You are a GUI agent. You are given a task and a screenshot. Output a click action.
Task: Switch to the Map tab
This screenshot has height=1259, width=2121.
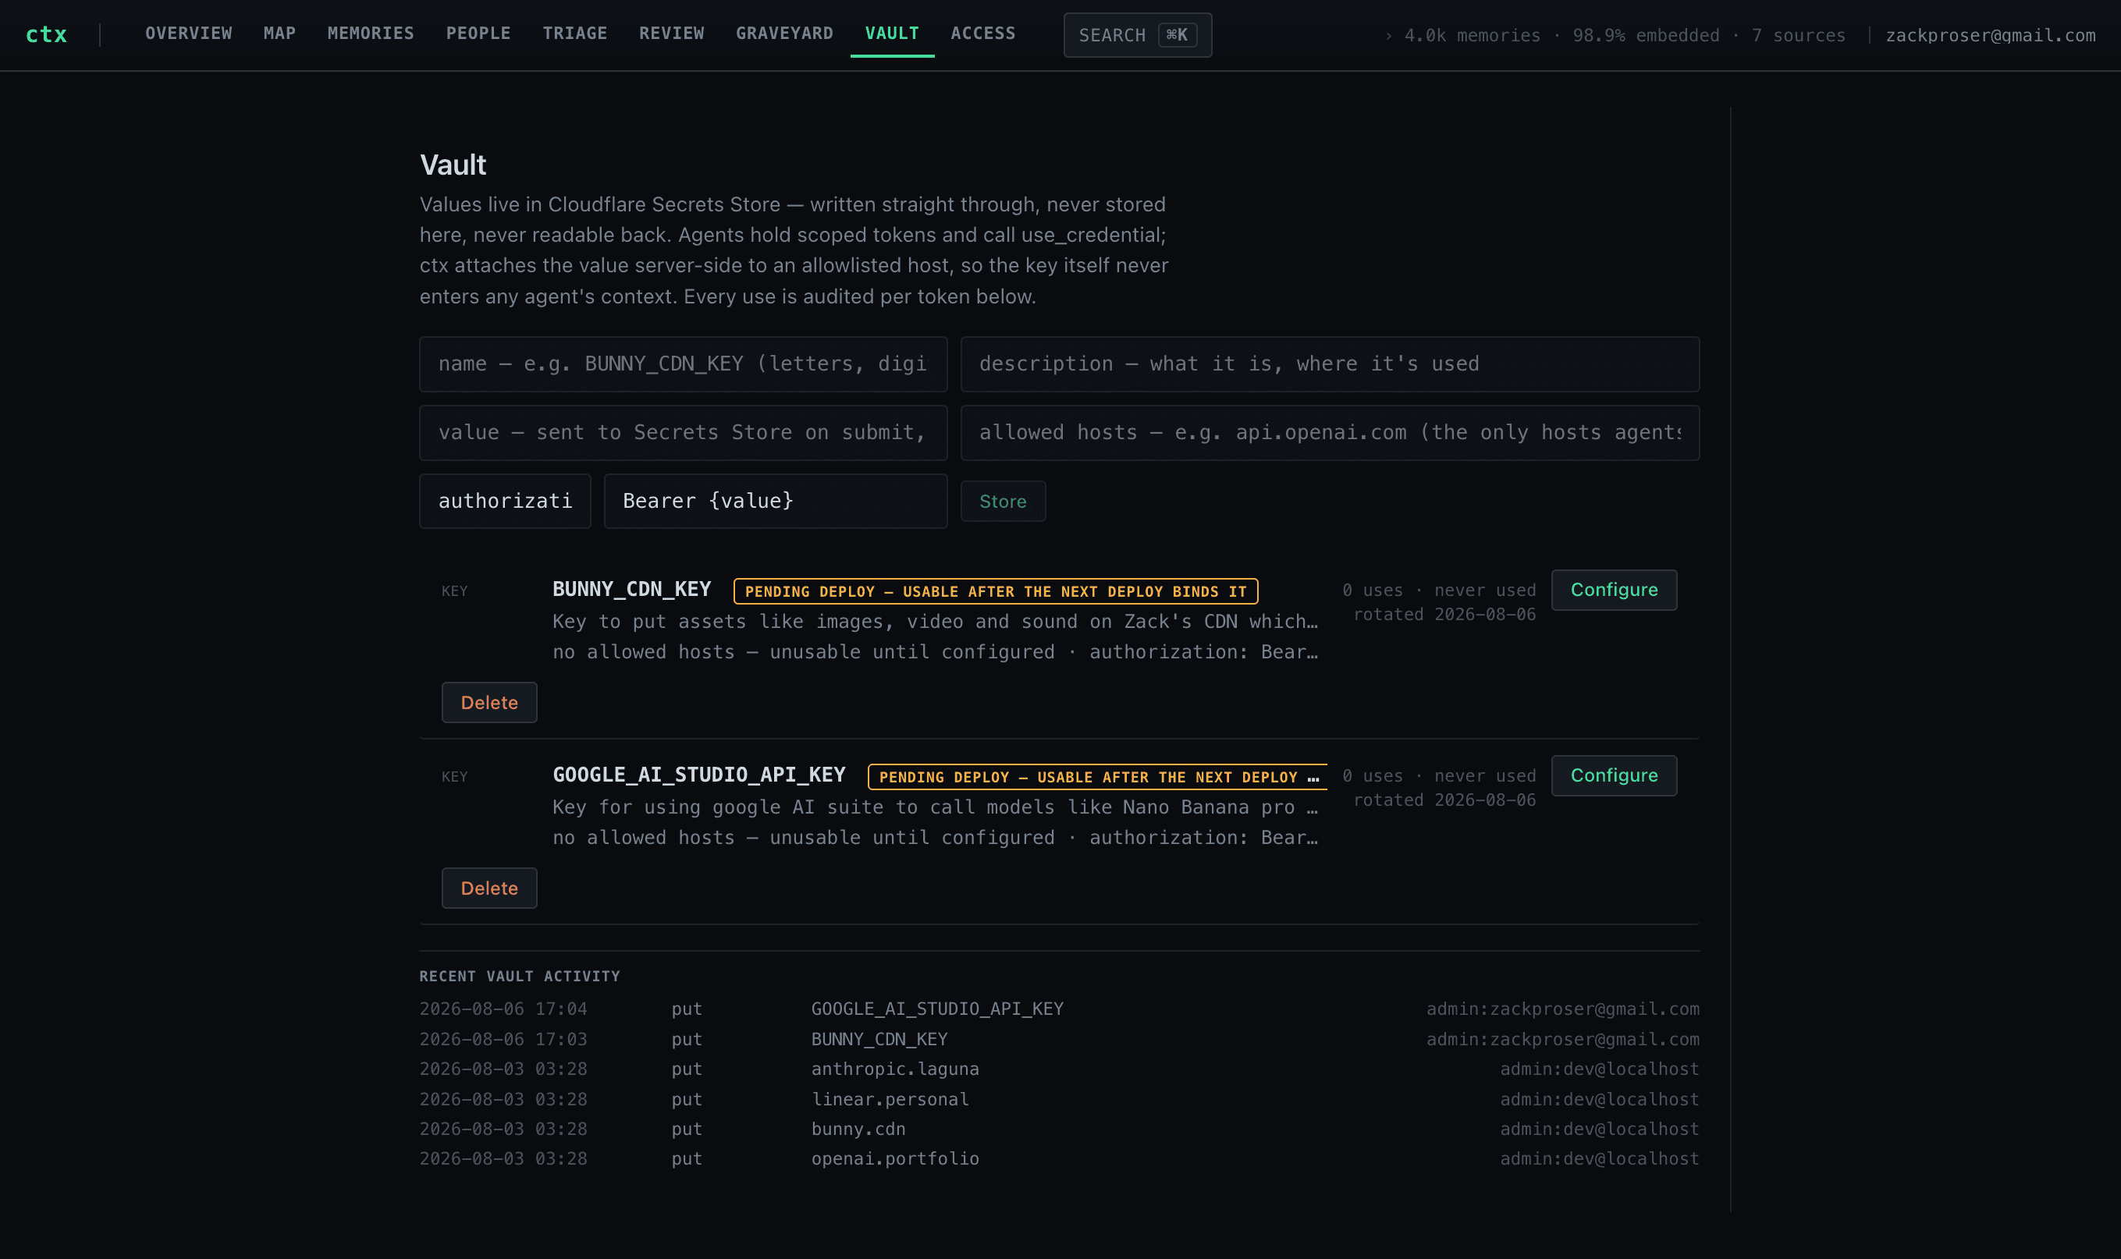[x=279, y=34]
